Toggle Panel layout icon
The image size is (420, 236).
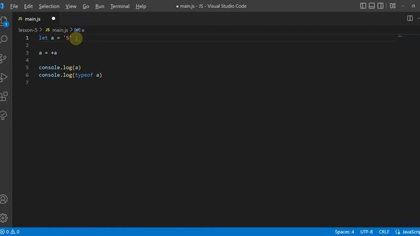tap(371, 6)
